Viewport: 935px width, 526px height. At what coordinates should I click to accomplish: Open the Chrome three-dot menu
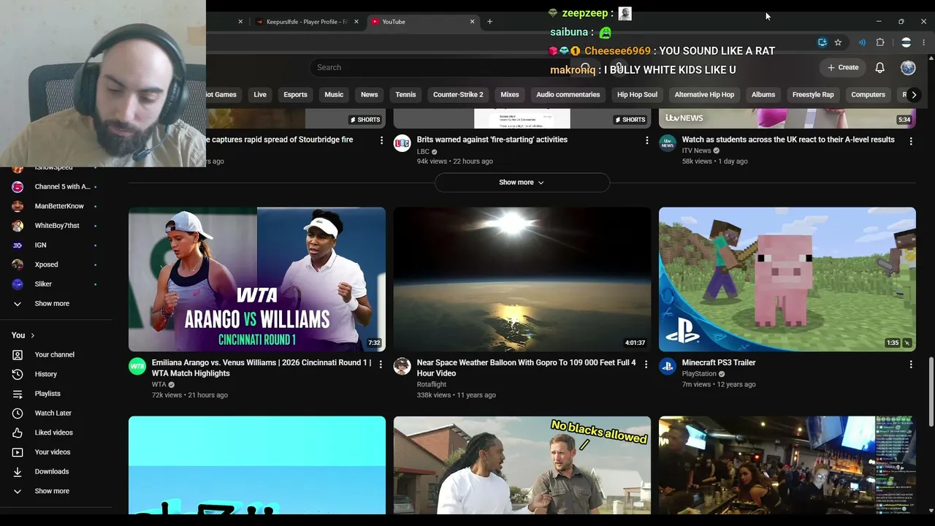pyautogui.click(x=924, y=42)
